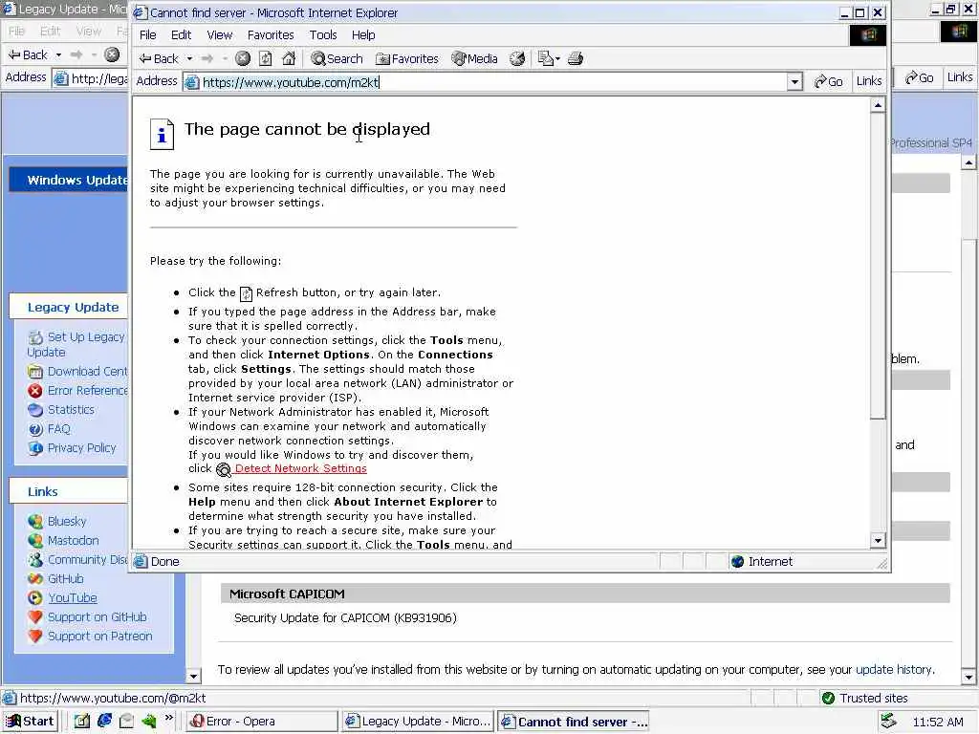Click Back in the front IE window

pos(159,58)
